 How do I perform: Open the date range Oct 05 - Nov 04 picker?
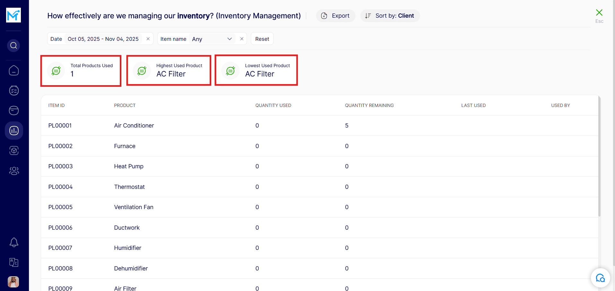(x=103, y=39)
